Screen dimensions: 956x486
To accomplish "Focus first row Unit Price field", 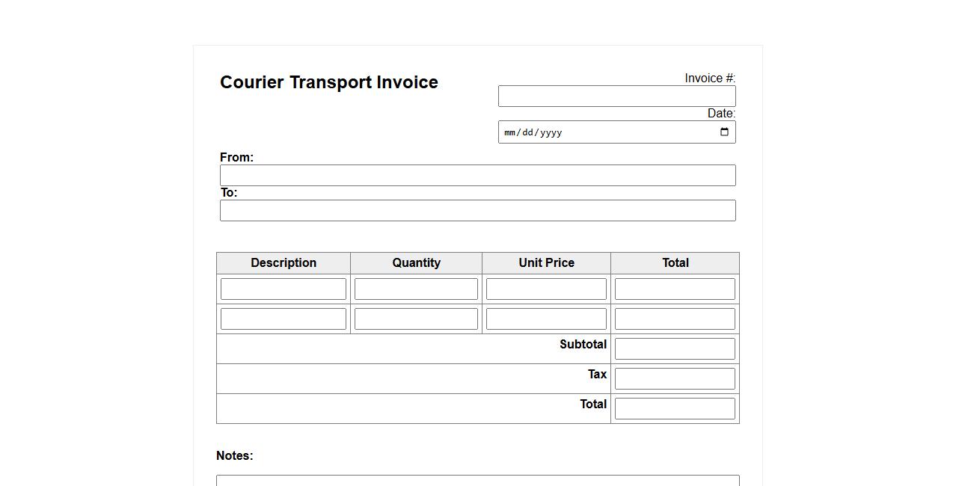I will (x=546, y=289).
